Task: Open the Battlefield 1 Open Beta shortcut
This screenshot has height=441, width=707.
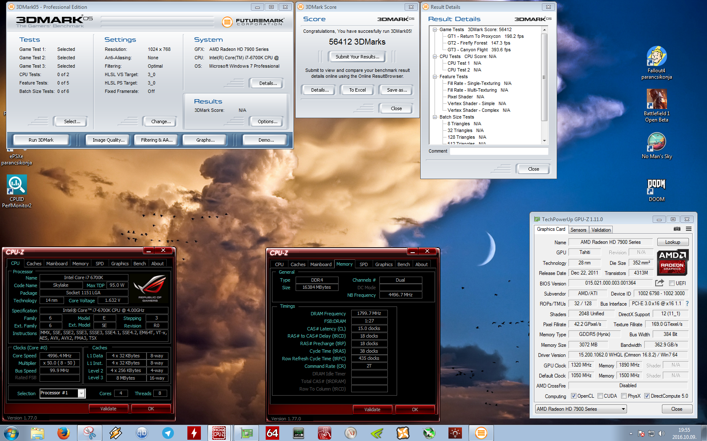Action: coord(656,106)
